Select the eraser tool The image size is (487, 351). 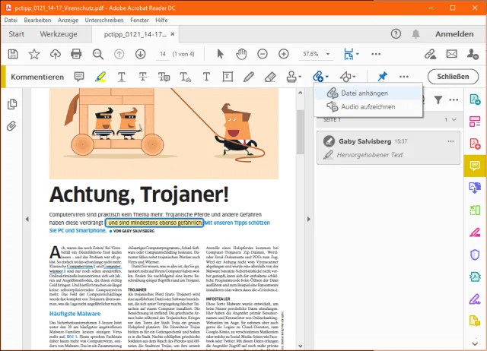[x=270, y=77]
